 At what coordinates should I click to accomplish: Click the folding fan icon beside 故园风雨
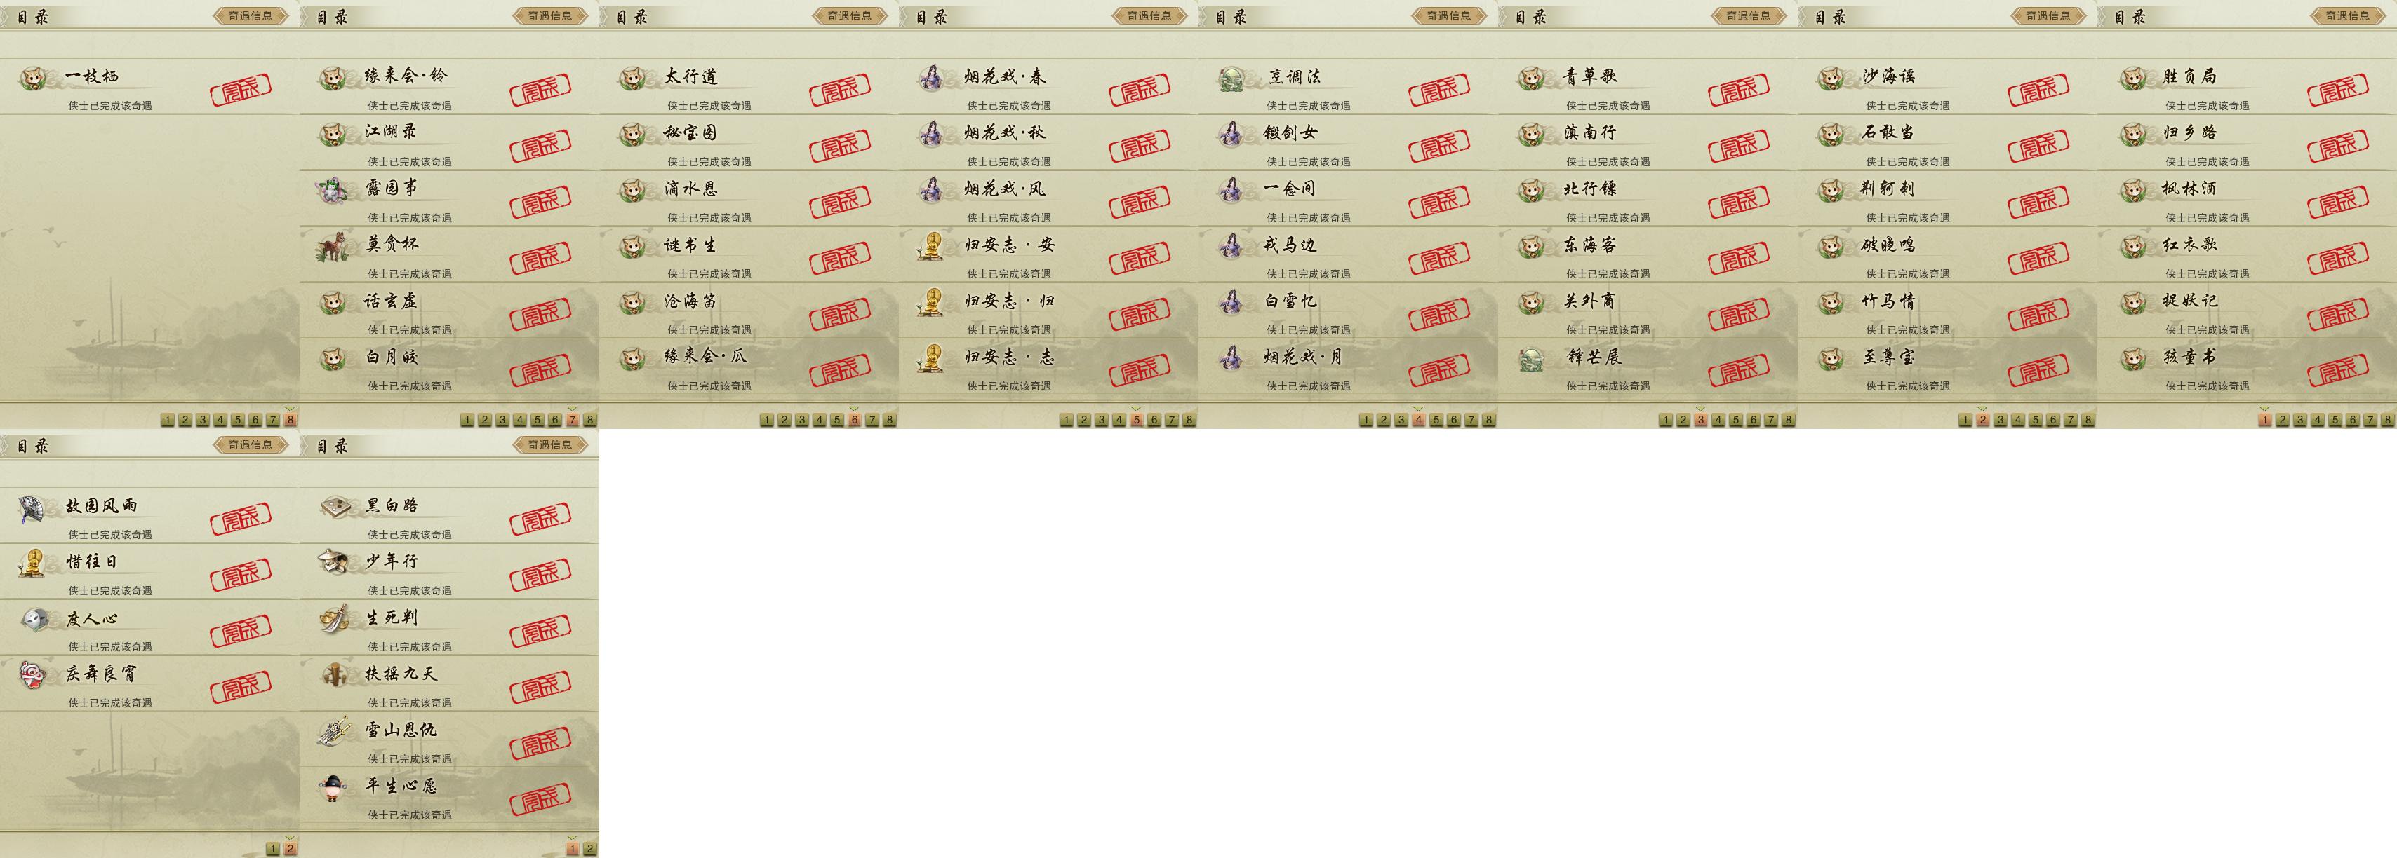32,508
